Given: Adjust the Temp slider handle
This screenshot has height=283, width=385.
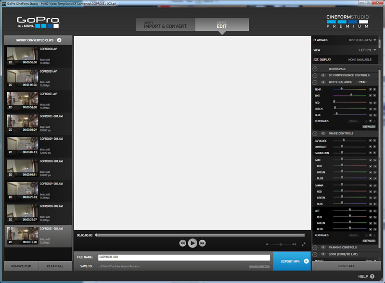Looking at the screenshot, I should pyautogui.click(x=341, y=89).
